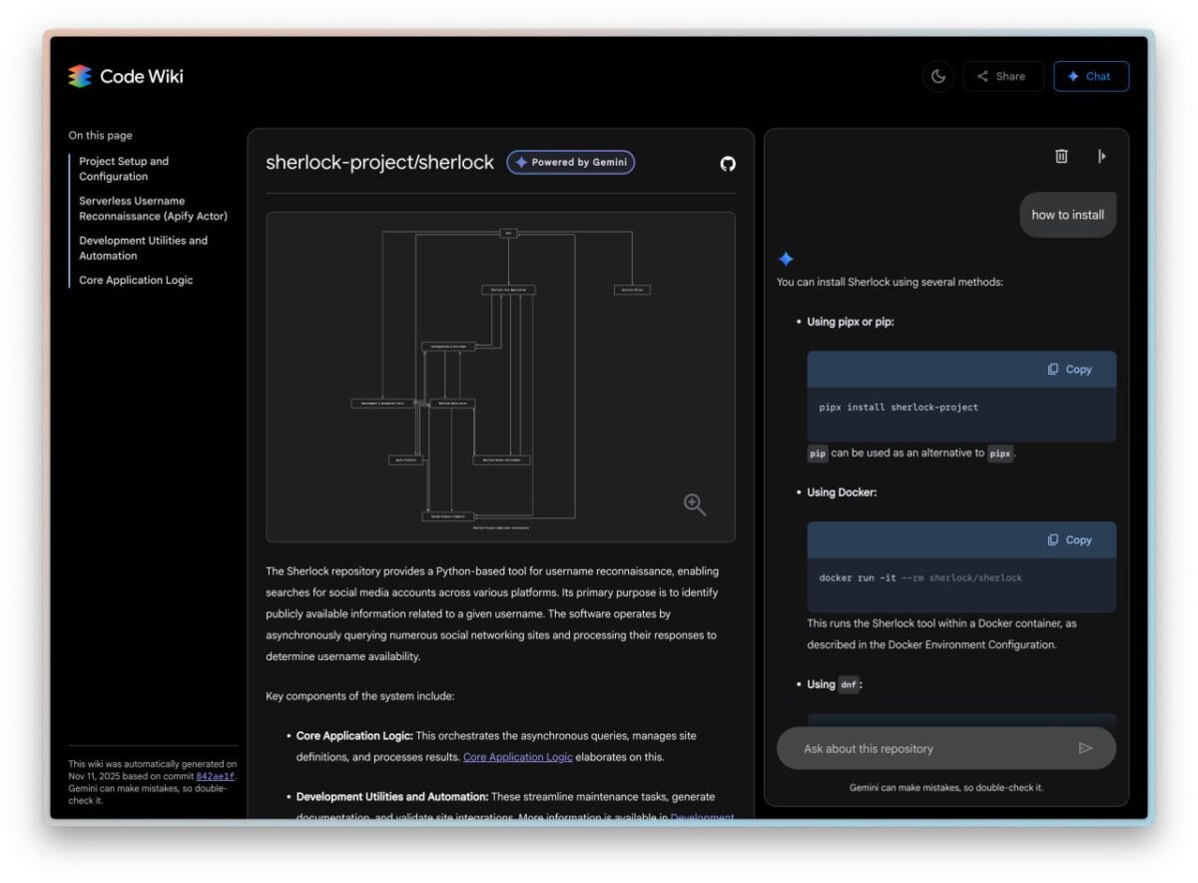Toggle dark mode with the moon icon
The width and height of the screenshot is (1198, 883).
click(x=936, y=76)
